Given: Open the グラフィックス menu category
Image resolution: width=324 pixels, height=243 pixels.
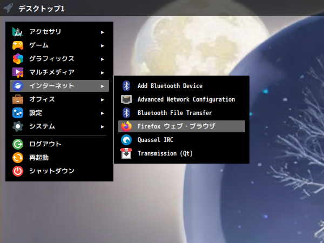Looking at the screenshot, I should tap(59, 59).
